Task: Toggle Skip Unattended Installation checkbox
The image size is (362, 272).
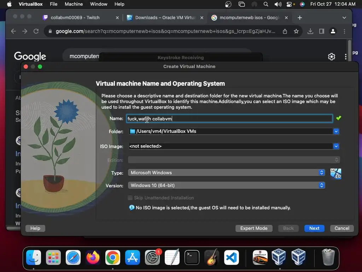Action: 130,198
